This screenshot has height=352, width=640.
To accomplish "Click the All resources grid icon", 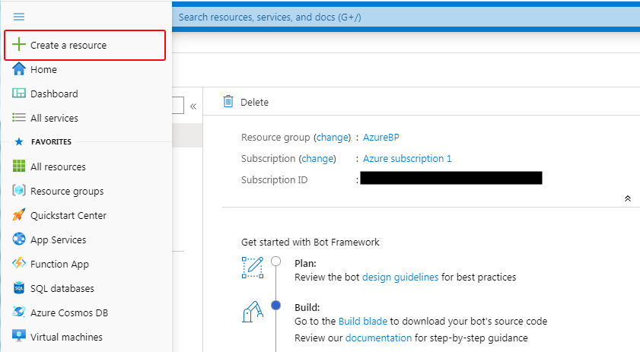I will coord(19,166).
